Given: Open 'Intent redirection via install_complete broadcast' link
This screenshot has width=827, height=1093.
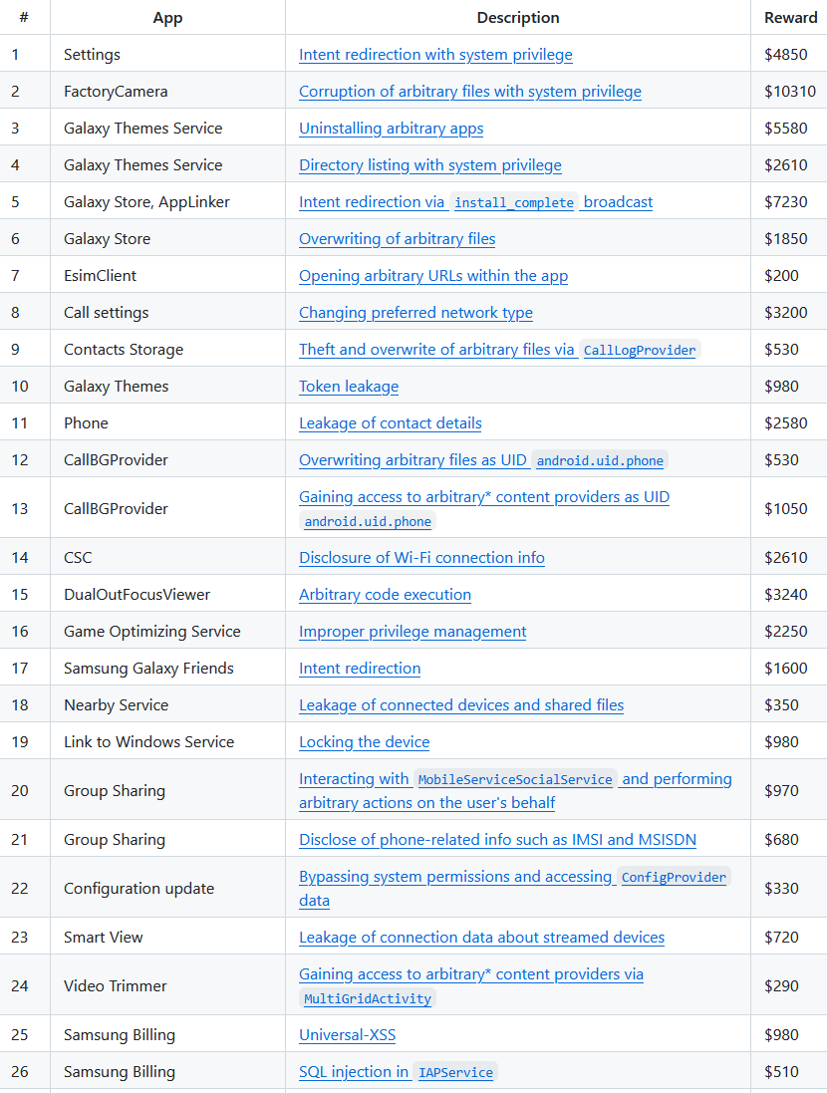Looking at the screenshot, I should pyautogui.click(x=476, y=202).
